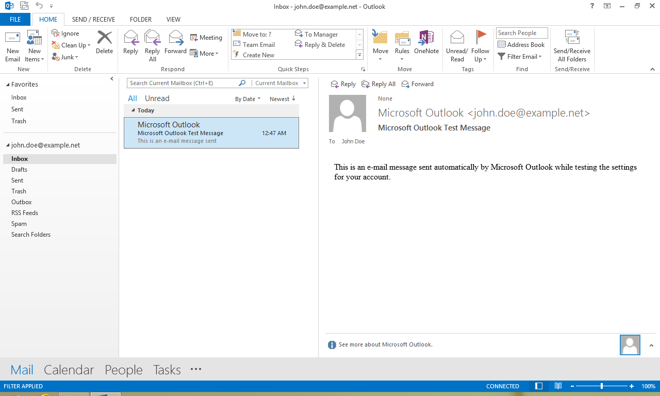
Task: Open the Rules menu
Action: [402, 46]
